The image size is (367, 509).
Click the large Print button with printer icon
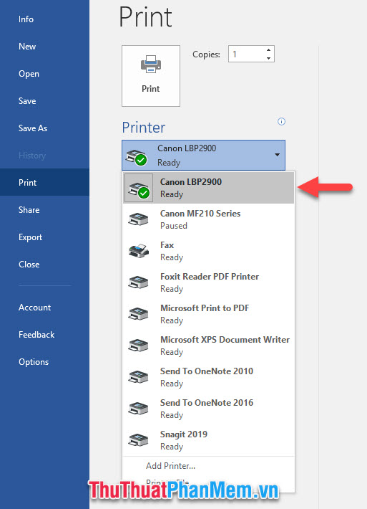click(x=151, y=76)
